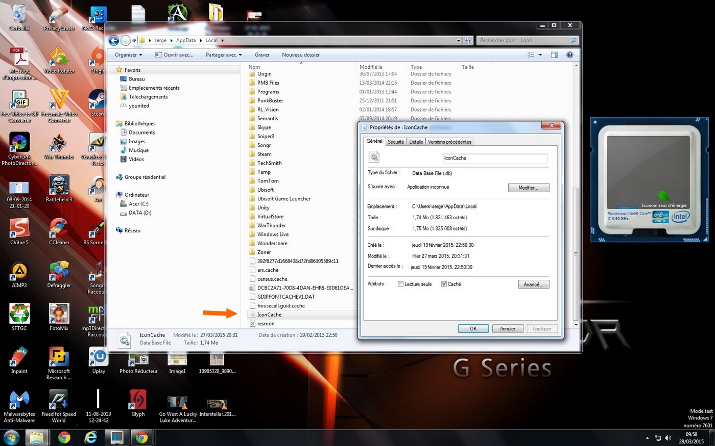Viewport: 715px width, 446px height.
Task: Open Microsoft Research desktop icon
Action: click(x=59, y=363)
